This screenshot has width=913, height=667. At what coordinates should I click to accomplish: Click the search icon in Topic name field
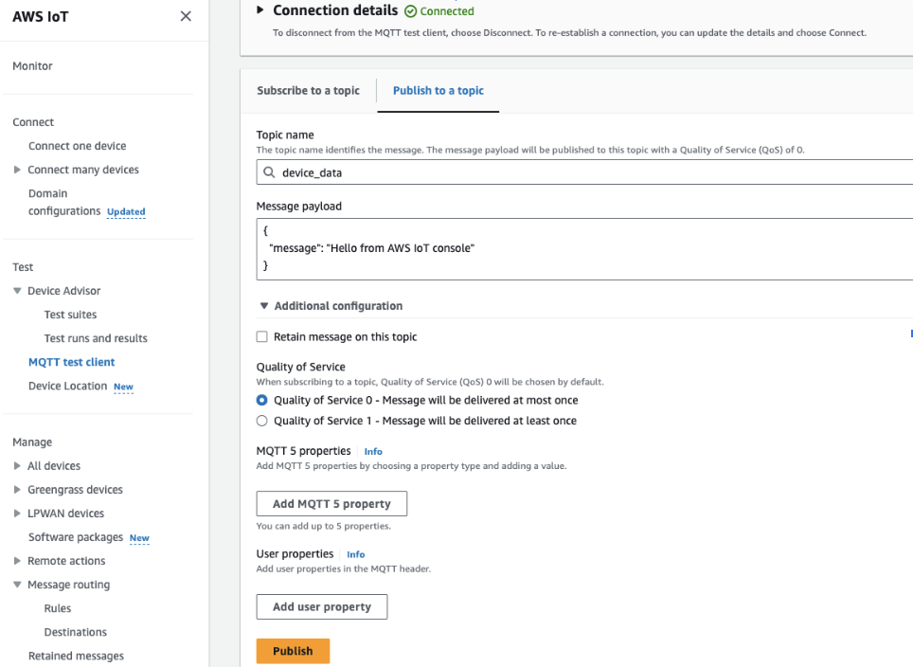tap(269, 172)
